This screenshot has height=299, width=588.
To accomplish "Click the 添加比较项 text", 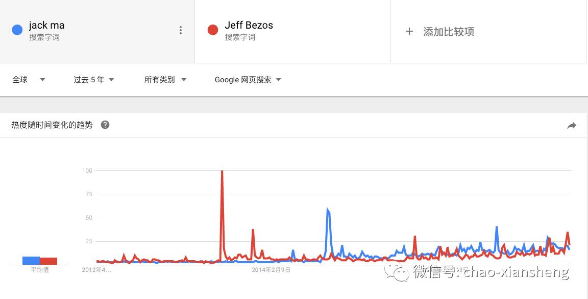I will [x=449, y=32].
